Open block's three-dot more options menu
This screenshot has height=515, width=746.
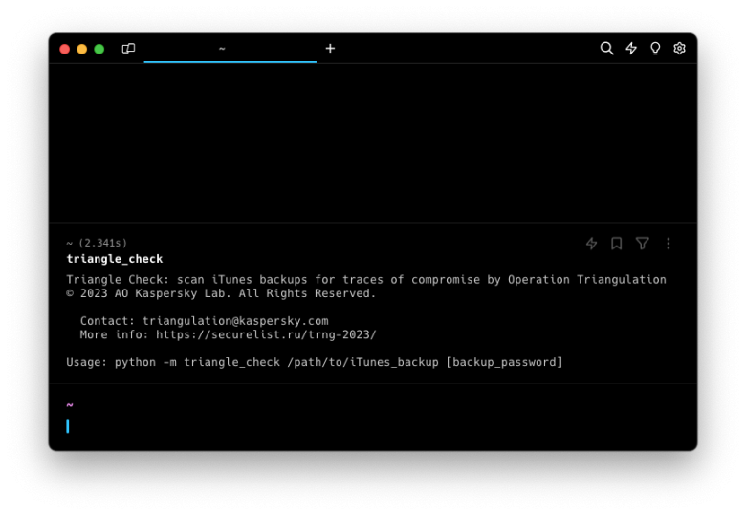point(668,244)
